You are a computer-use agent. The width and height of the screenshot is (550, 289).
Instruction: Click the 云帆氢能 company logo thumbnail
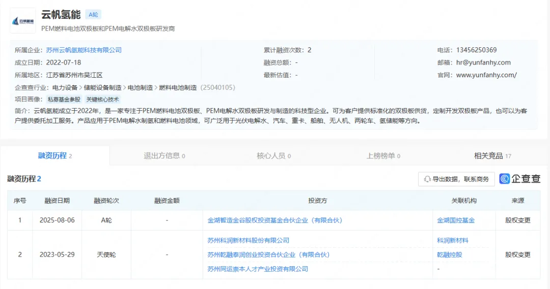click(23, 21)
